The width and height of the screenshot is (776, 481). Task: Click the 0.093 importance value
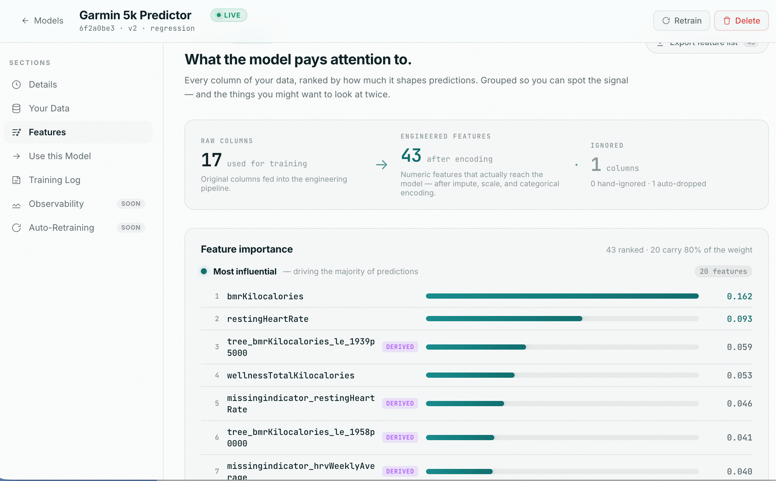[739, 319]
